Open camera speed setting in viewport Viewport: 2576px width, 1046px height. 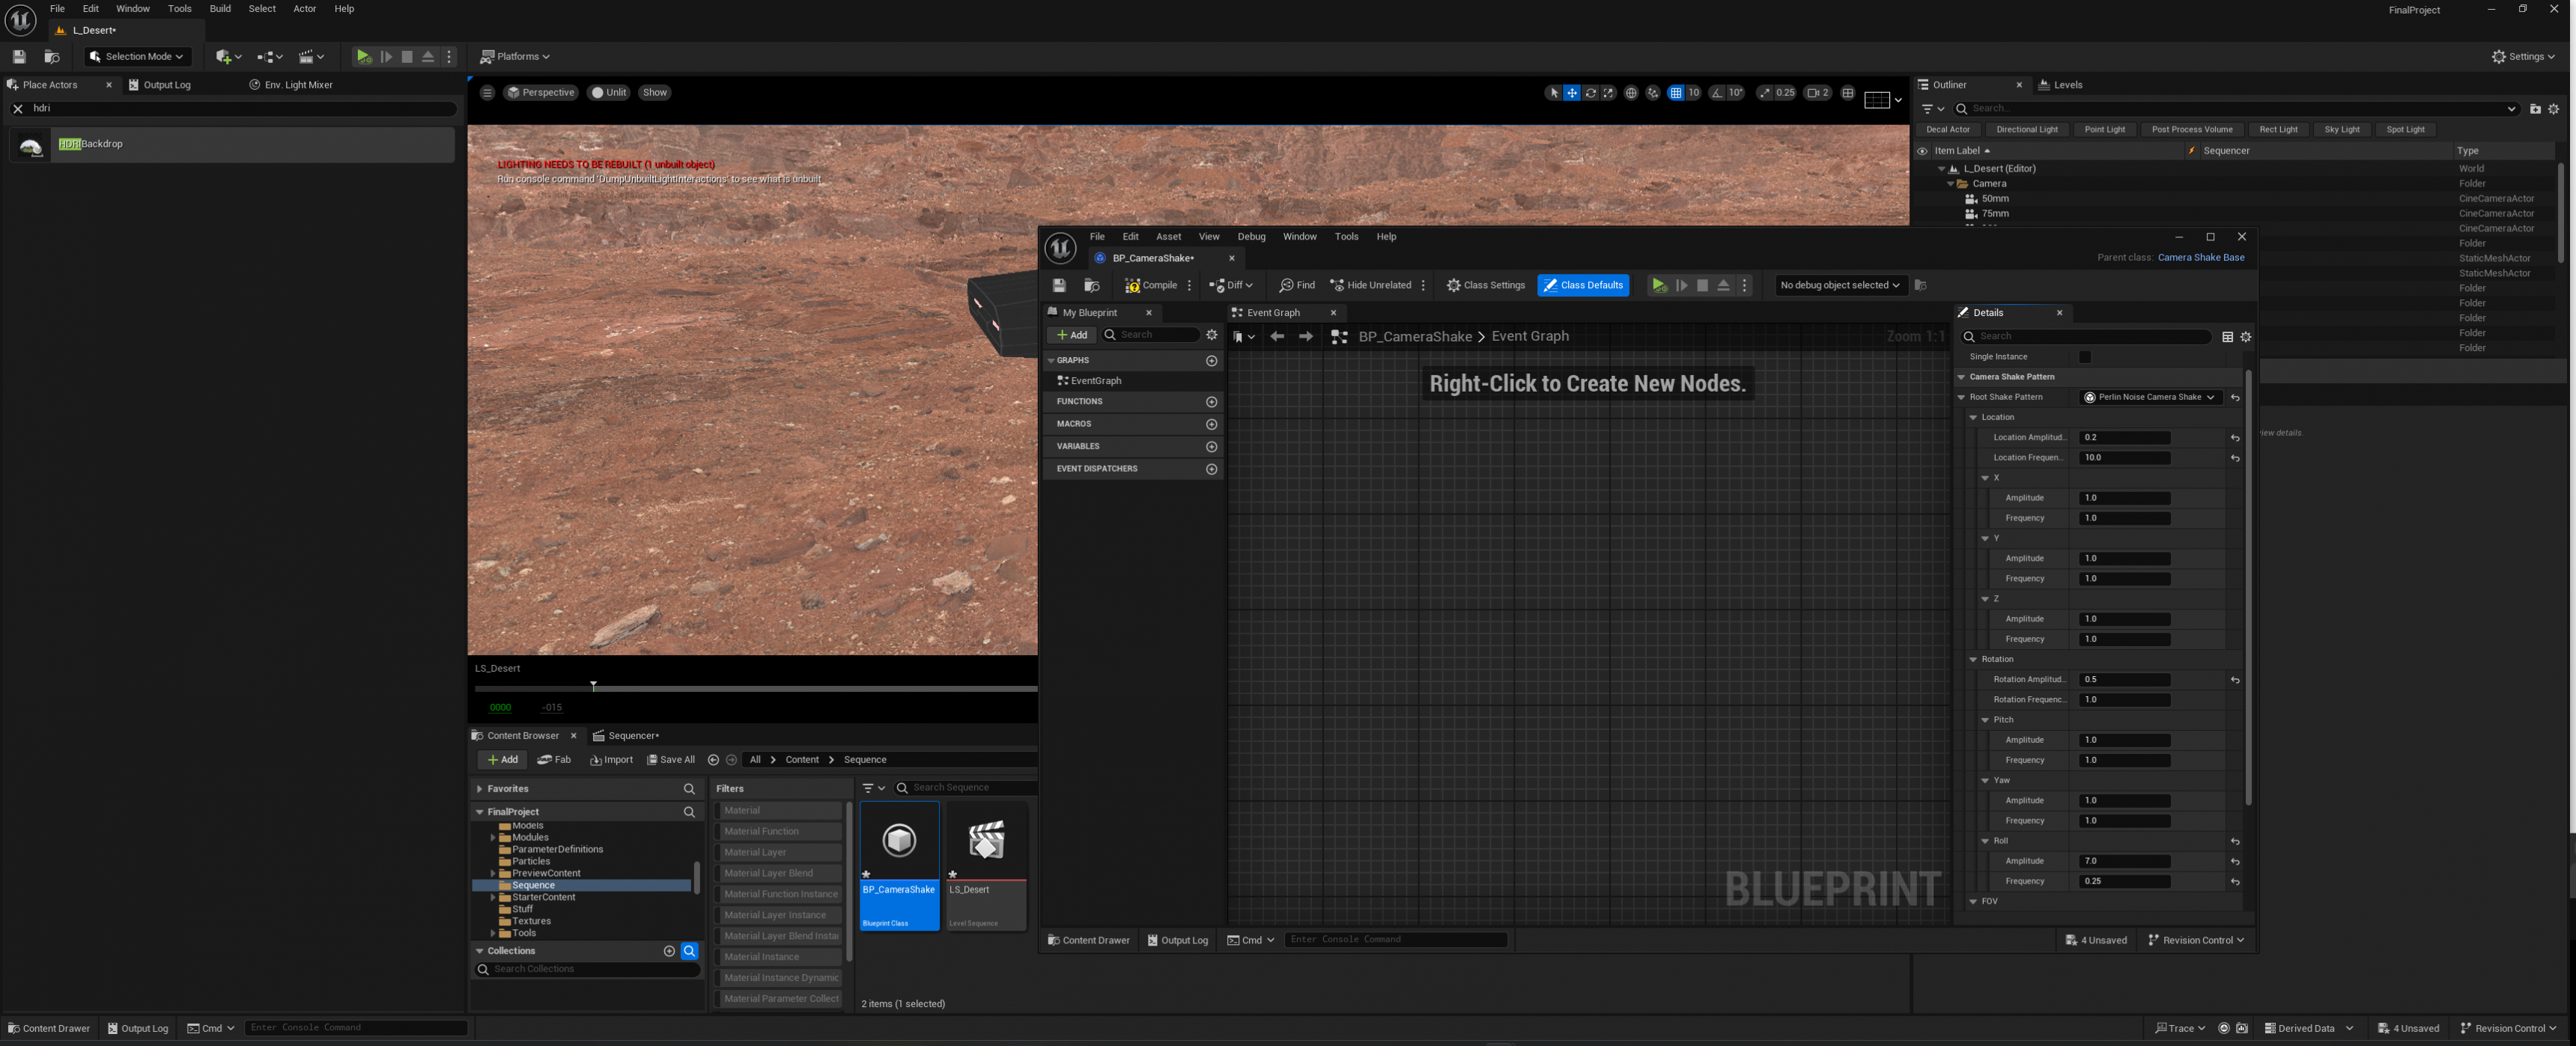pos(1819,93)
